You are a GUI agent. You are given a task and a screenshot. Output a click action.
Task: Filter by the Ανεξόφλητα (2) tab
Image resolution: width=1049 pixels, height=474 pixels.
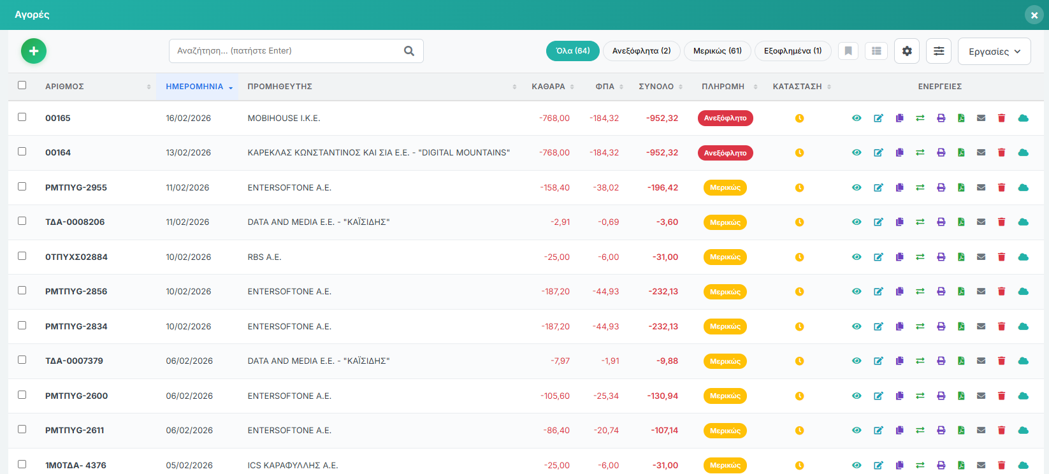[x=641, y=51]
